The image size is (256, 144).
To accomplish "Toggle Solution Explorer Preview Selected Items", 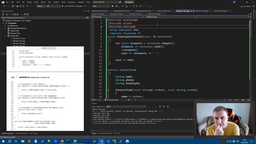I will 27,14.
